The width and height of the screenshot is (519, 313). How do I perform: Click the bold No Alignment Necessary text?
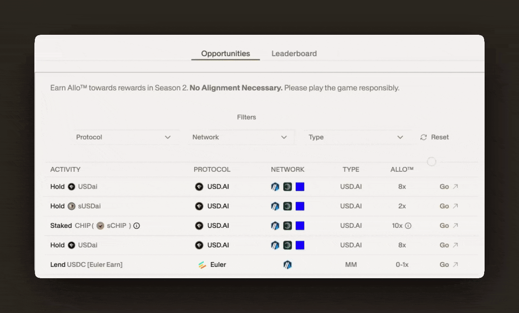point(236,88)
